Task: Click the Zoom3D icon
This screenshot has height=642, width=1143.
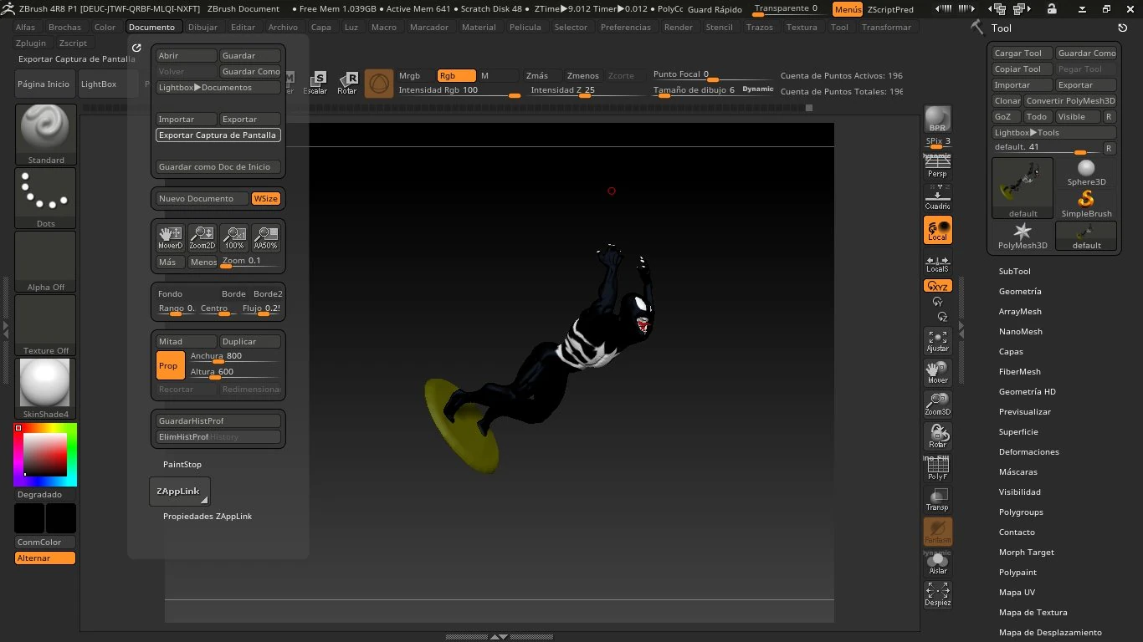Action: (x=937, y=405)
